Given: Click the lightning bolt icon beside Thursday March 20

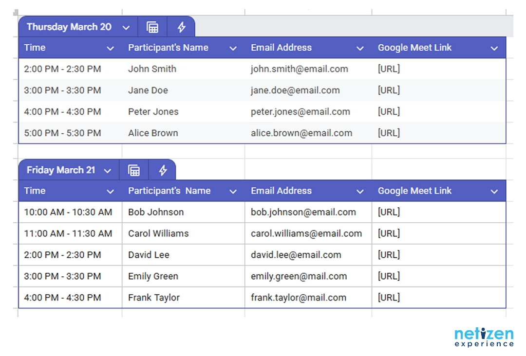Looking at the screenshot, I should (181, 27).
